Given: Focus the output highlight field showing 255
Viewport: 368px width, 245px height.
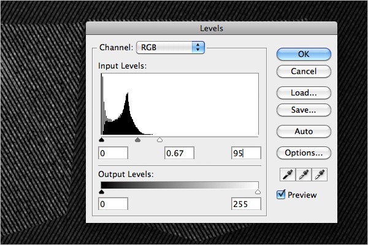Looking at the screenshot, I should pyautogui.click(x=246, y=204).
